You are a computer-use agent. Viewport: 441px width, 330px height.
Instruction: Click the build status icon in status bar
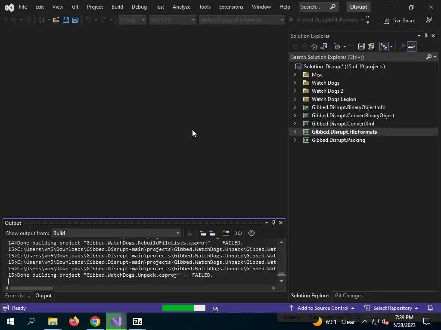tap(215, 309)
